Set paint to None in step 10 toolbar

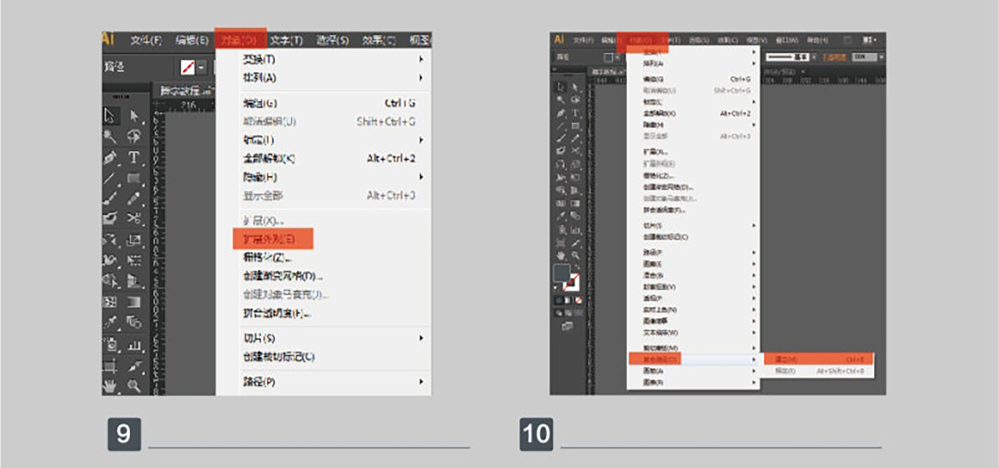(x=578, y=300)
